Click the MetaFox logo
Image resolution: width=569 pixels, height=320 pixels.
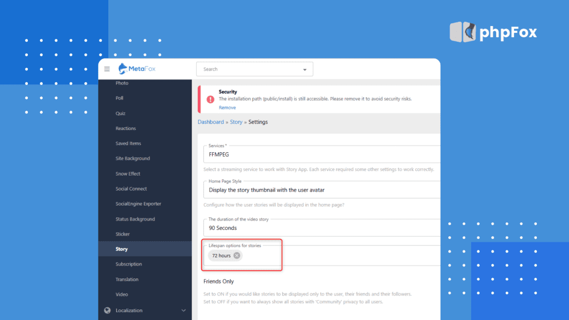136,69
